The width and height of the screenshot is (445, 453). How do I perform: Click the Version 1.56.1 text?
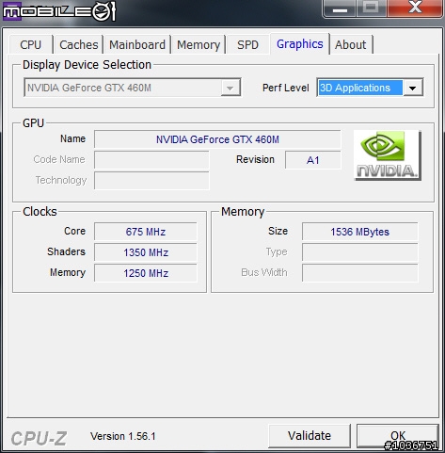(123, 436)
